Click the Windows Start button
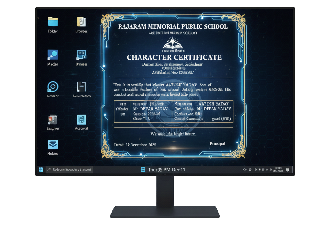This screenshot has height=232, width=330. click(41, 169)
